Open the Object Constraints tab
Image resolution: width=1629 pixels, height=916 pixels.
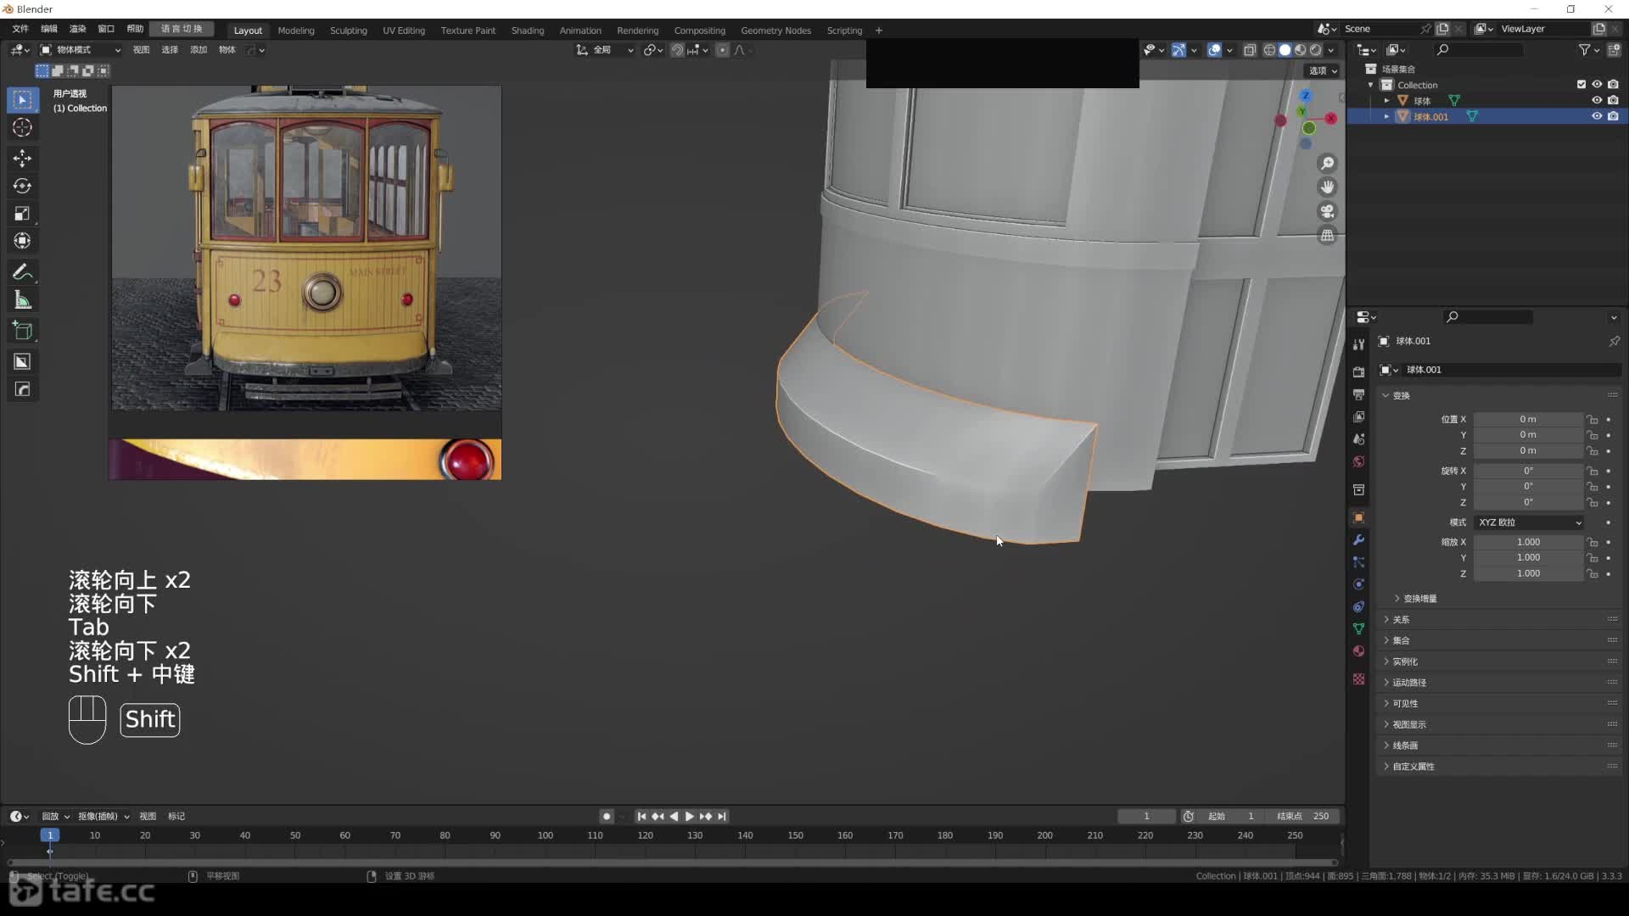1358,606
